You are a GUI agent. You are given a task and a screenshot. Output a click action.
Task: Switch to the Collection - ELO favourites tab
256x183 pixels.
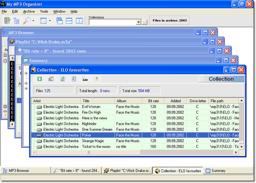178,171
